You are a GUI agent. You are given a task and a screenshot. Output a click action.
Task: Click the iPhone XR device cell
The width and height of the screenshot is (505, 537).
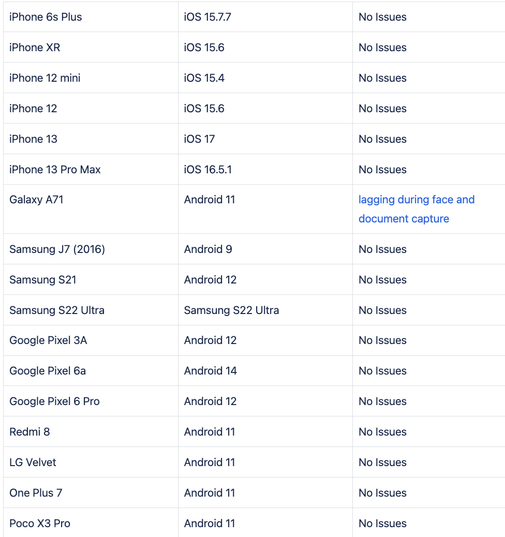click(91, 47)
